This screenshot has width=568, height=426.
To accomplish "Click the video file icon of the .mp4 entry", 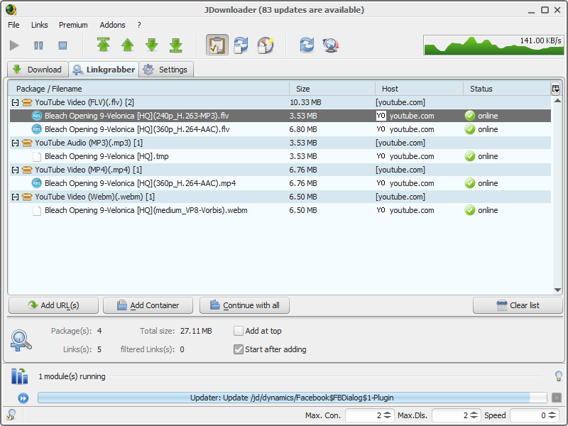I will point(37,183).
